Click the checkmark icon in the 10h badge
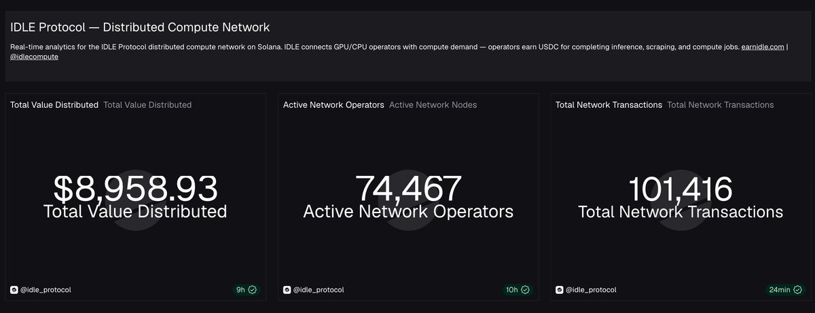Image resolution: width=815 pixels, height=313 pixels. tap(526, 290)
